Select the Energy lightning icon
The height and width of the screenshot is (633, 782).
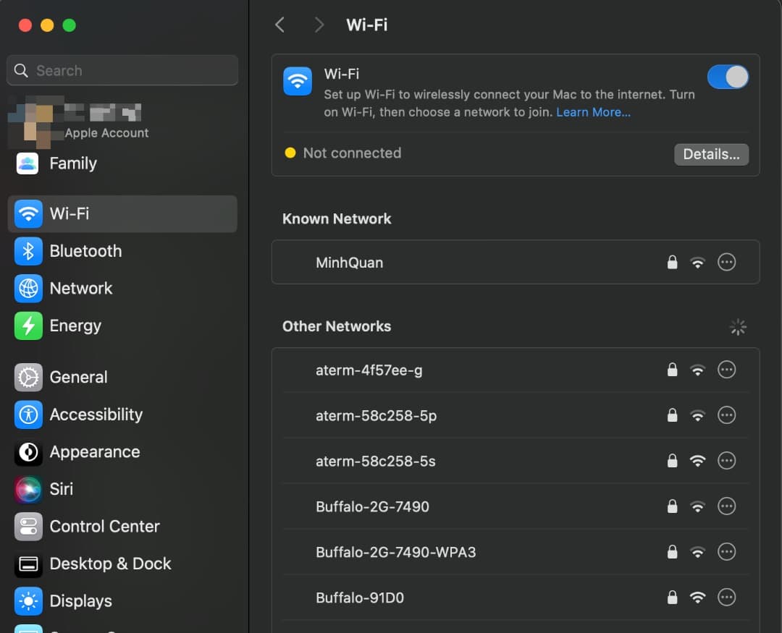[x=28, y=326]
